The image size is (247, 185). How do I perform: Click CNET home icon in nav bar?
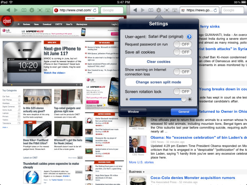tap(19, 24)
